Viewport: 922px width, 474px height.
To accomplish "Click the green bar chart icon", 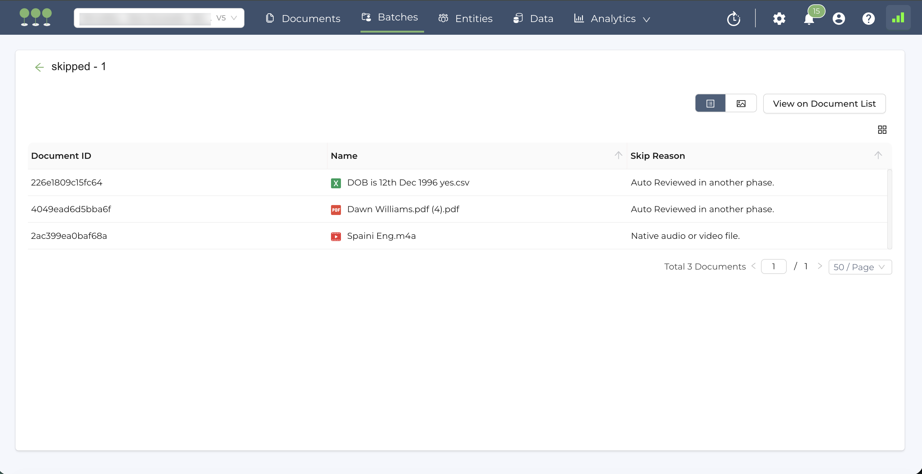I will tap(898, 18).
